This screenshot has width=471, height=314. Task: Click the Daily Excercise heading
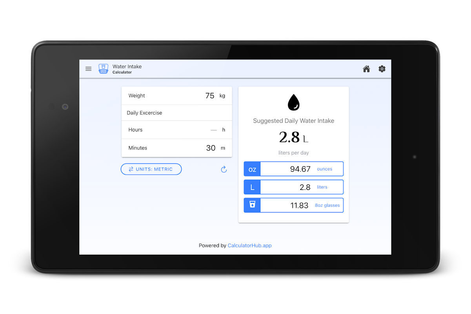144,113
